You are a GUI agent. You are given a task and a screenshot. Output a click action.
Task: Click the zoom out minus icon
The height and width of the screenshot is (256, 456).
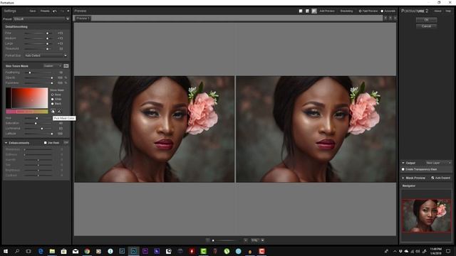click(207, 240)
